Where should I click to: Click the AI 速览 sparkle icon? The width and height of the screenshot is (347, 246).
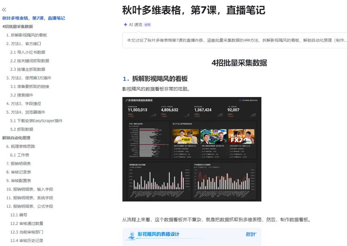[x=125, y=25]
